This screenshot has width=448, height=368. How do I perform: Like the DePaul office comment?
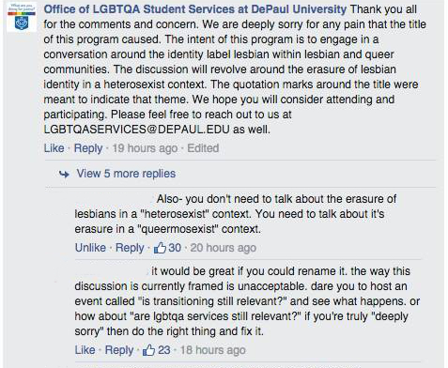click(x=54, y=148)
